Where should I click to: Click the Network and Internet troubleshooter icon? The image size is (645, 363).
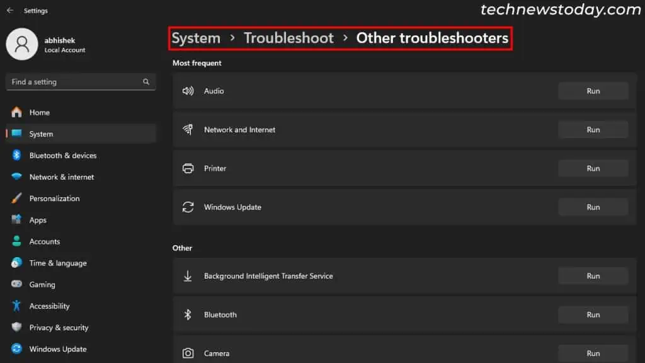(188, 130)
